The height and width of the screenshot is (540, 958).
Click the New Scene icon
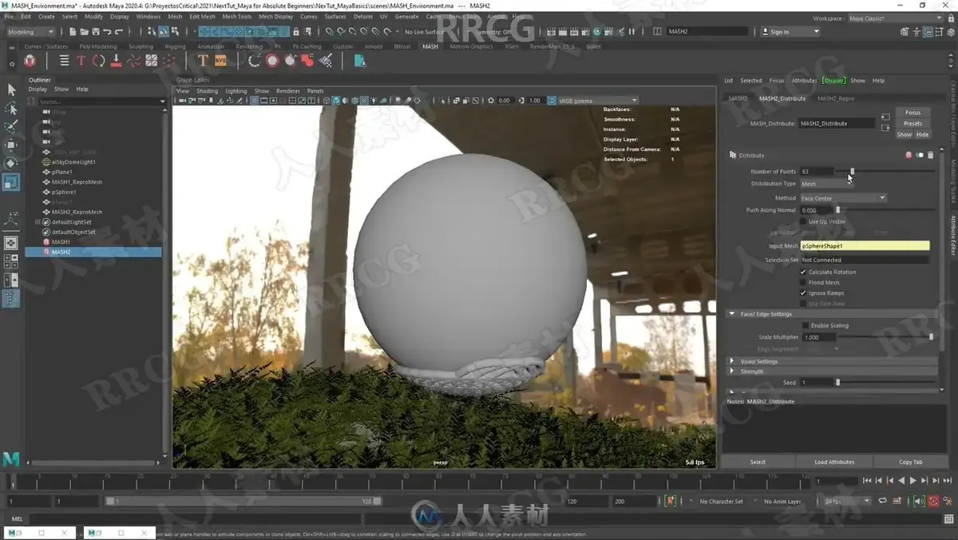73,32
